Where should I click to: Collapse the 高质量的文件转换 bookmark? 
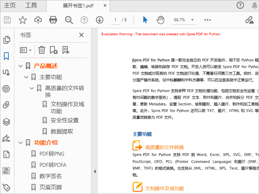[32, 88]
